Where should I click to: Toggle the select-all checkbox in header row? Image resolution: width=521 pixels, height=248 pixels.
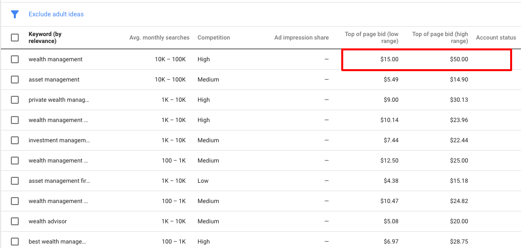coord(15,38)
